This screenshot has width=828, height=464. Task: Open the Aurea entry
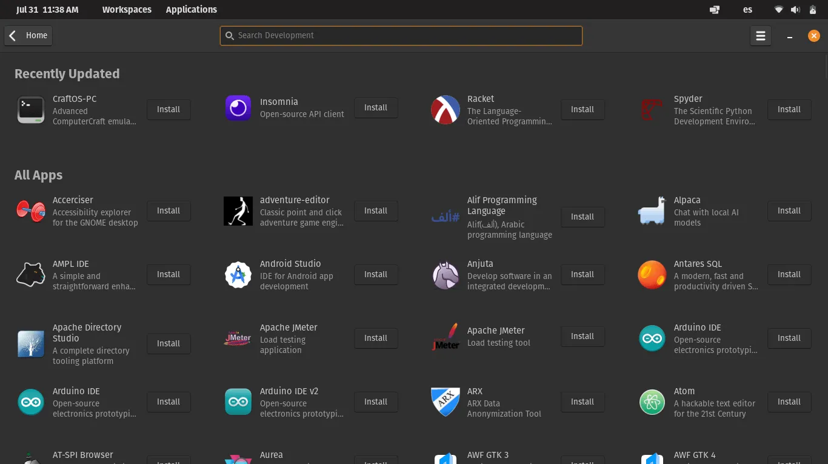pos(272,455)
